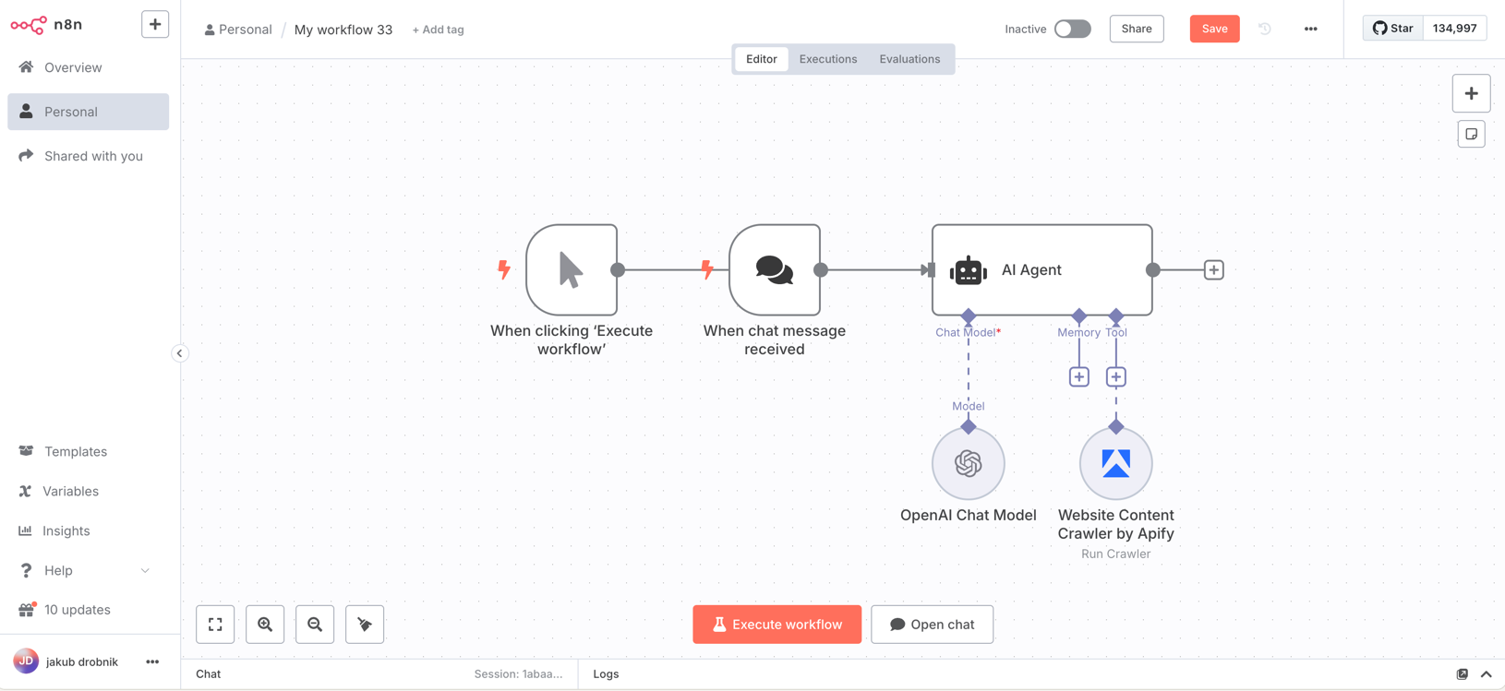Select the Website Content Crawler by Apify node
This screenshot has width=1505, height=691.
click(x=1115, y=463)
